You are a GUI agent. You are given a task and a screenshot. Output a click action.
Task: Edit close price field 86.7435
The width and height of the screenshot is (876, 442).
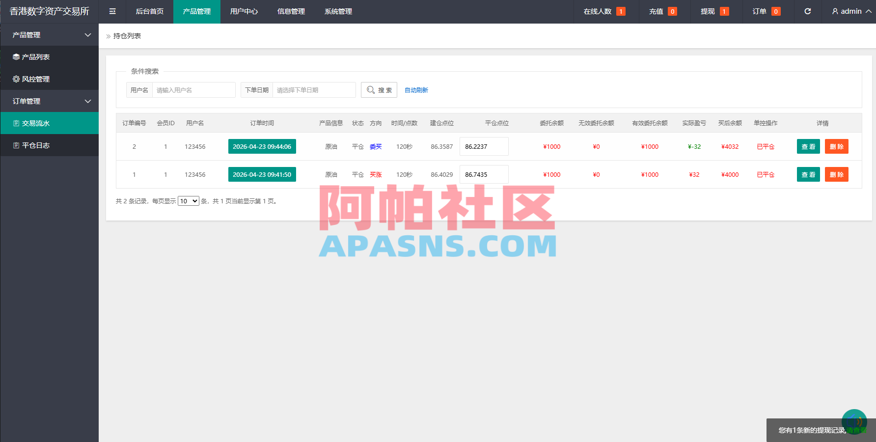click(484, 174)
